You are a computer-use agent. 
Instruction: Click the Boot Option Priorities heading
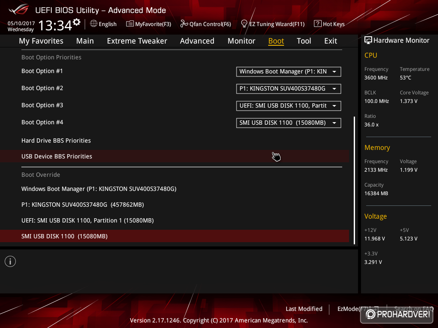51,57
